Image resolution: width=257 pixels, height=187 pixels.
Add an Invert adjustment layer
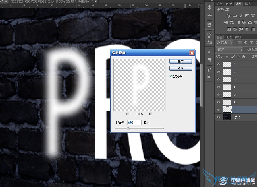click(x=229, y=29)
